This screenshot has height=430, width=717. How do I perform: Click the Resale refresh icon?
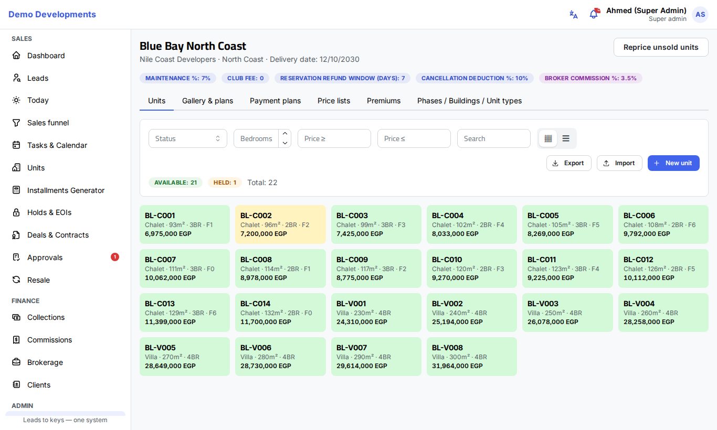[x=16, y=280]
